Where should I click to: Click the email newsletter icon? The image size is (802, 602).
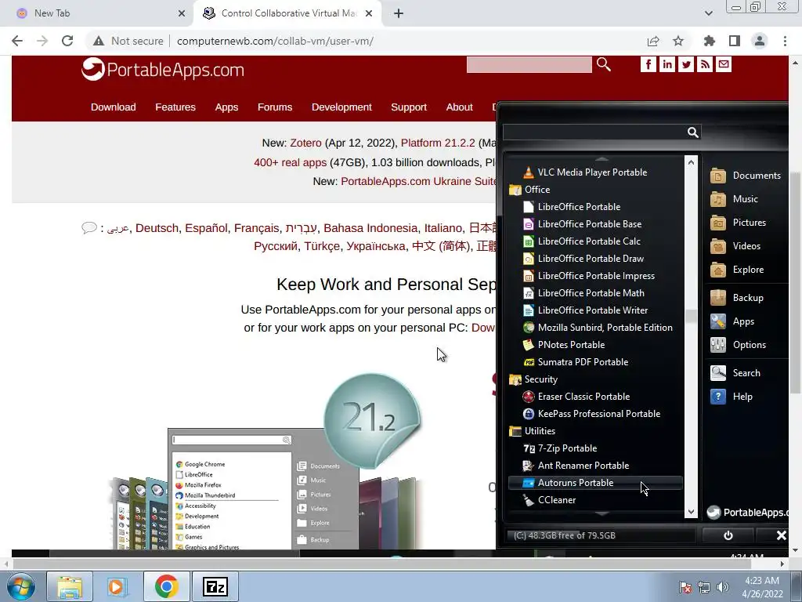[x=723, y=64]
